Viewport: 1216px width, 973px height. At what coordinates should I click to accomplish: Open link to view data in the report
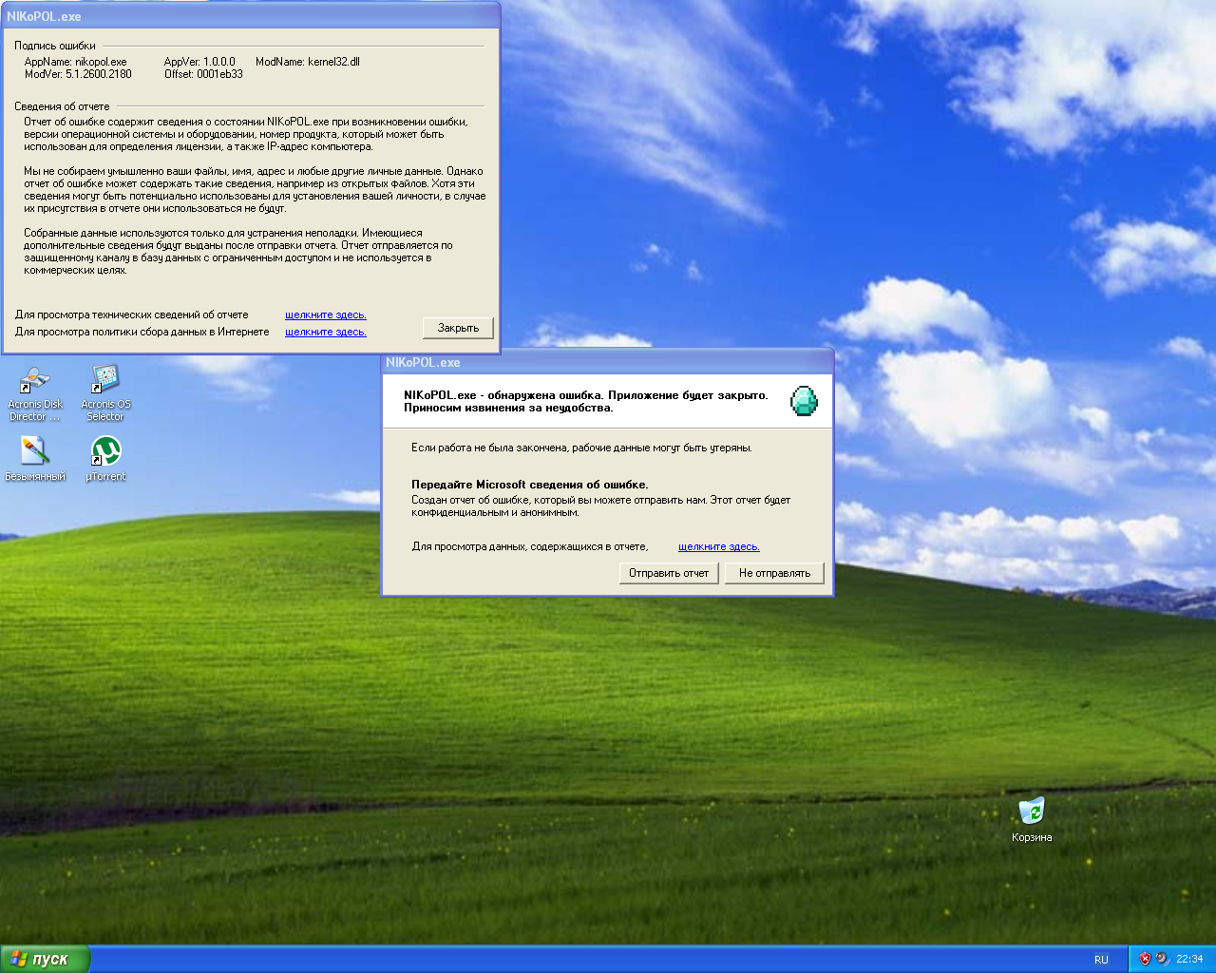pyautogui.click(x=718, y=546)
